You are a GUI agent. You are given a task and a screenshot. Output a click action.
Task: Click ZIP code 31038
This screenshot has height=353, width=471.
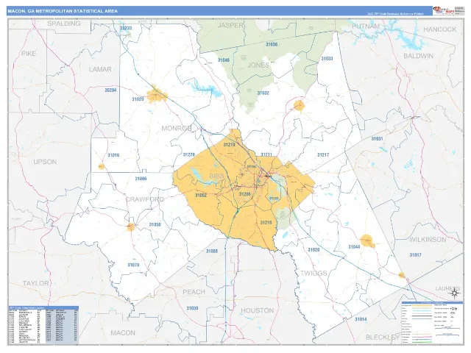point(272,44)
